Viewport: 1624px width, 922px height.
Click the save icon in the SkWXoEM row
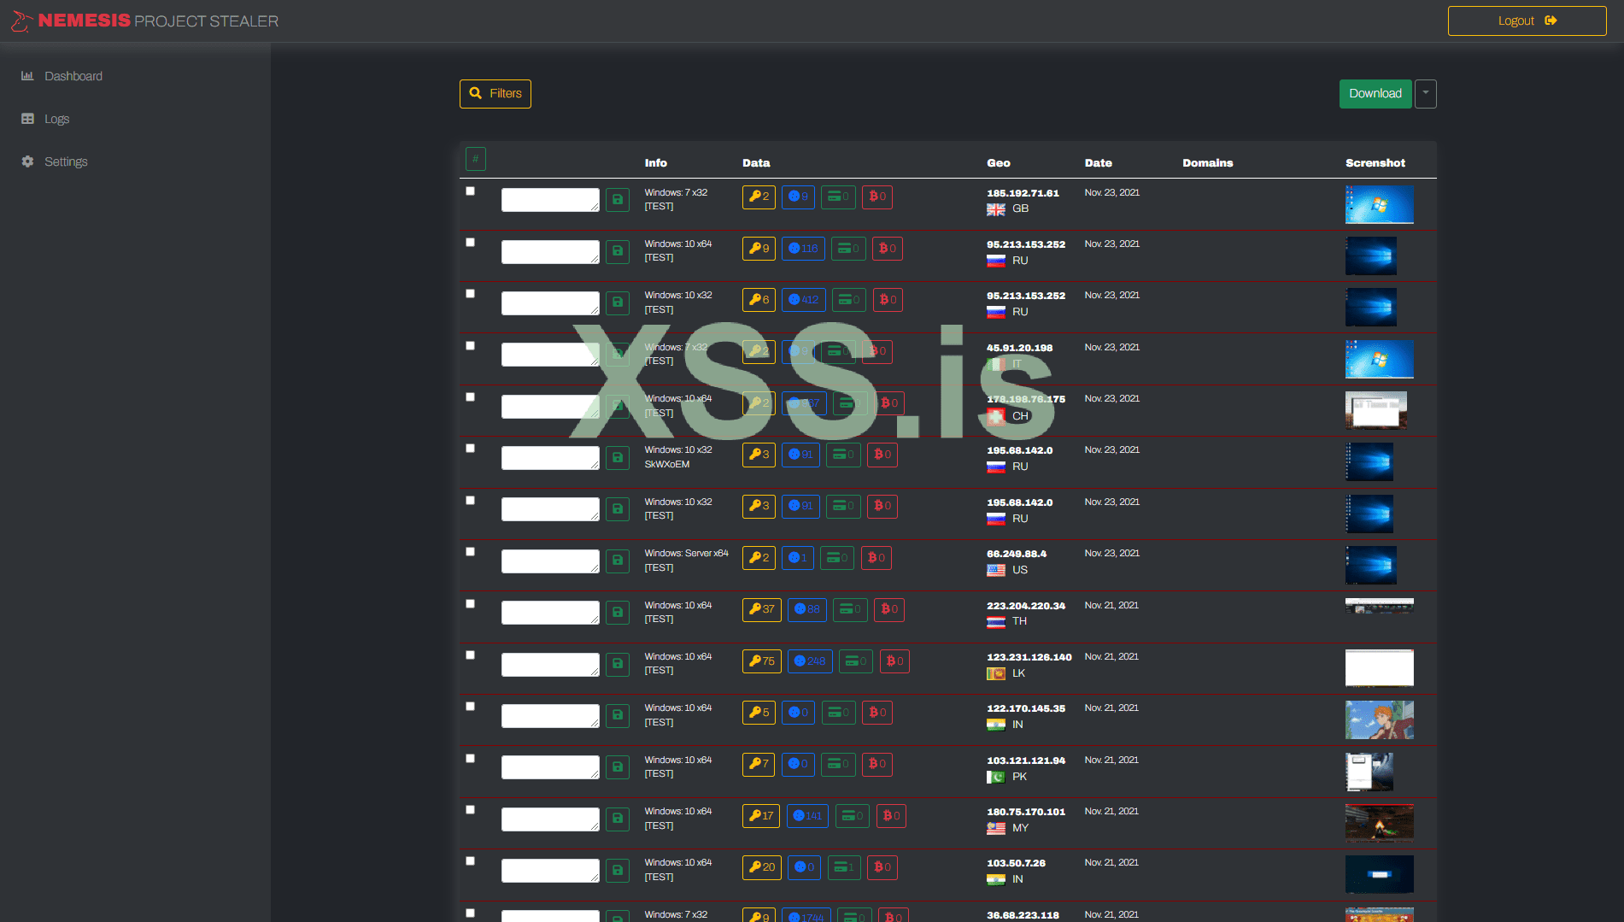tap(618, 457)
